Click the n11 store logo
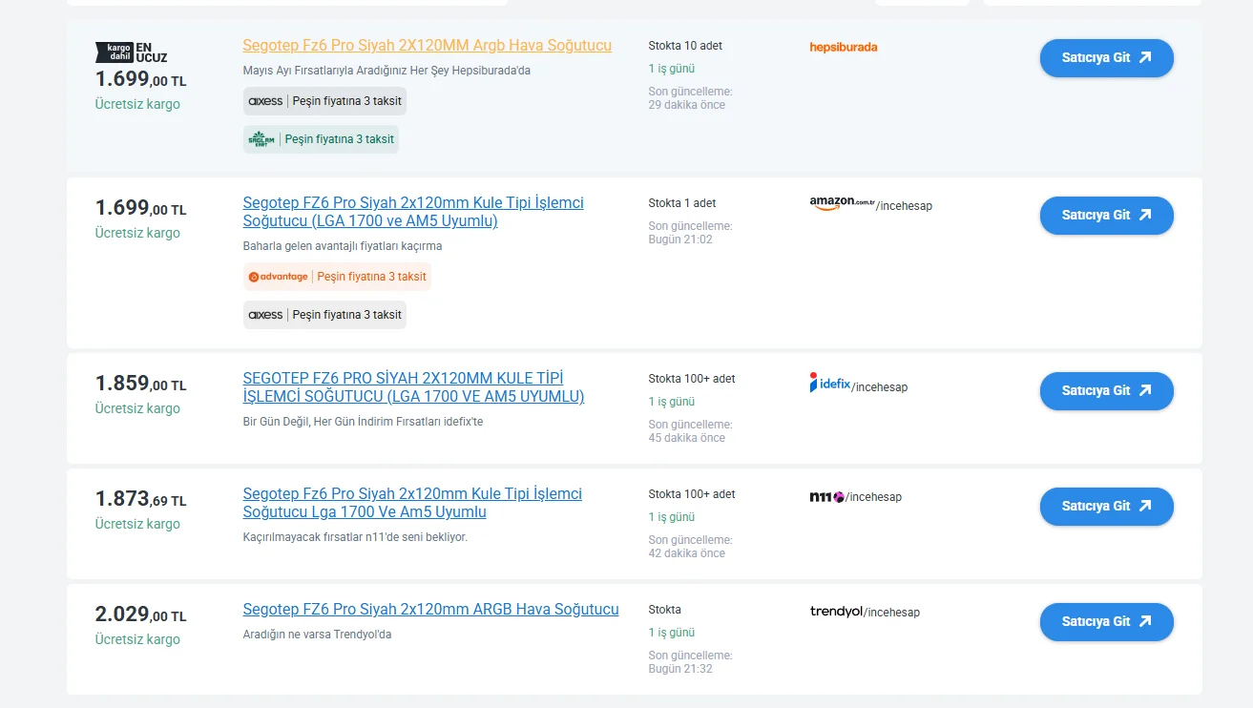Viewport: 1253px width, 708px height. click(826, 496)
